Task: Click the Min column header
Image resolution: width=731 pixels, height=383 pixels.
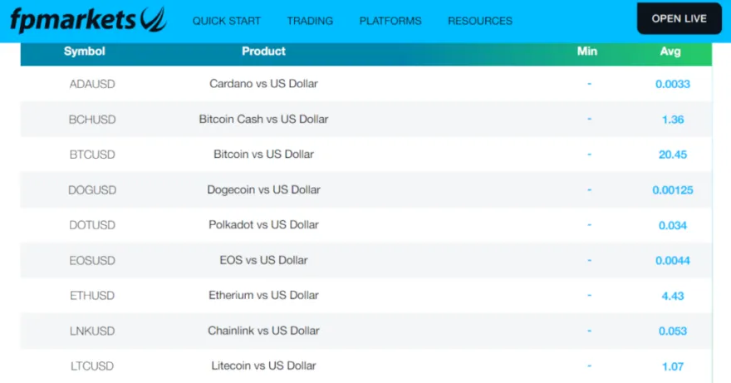Action: point(587,52)
